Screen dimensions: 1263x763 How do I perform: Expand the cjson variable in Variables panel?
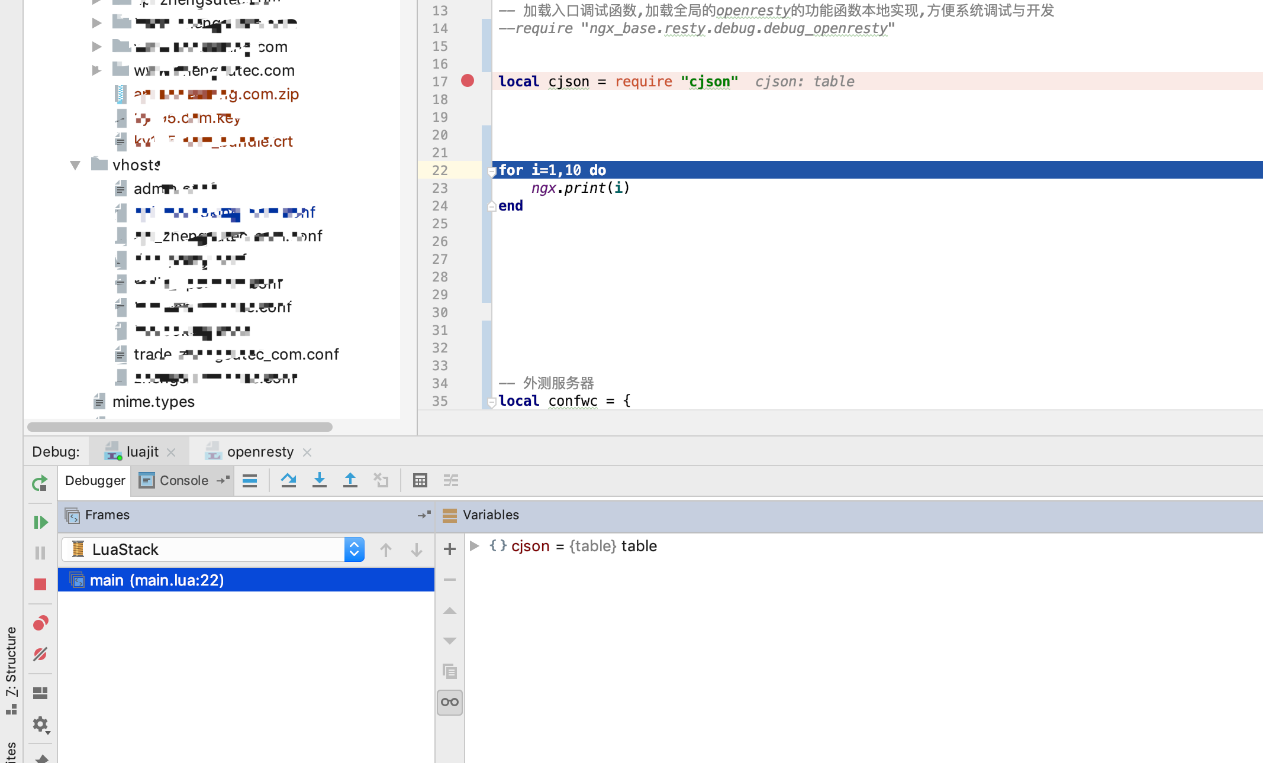tap(474, 546)
